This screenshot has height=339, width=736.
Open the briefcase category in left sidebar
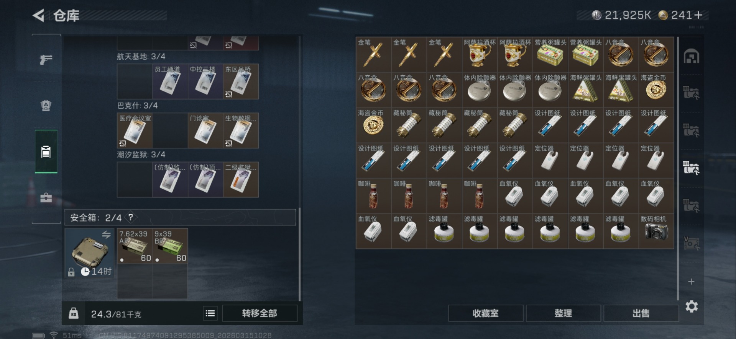point(46,197)
